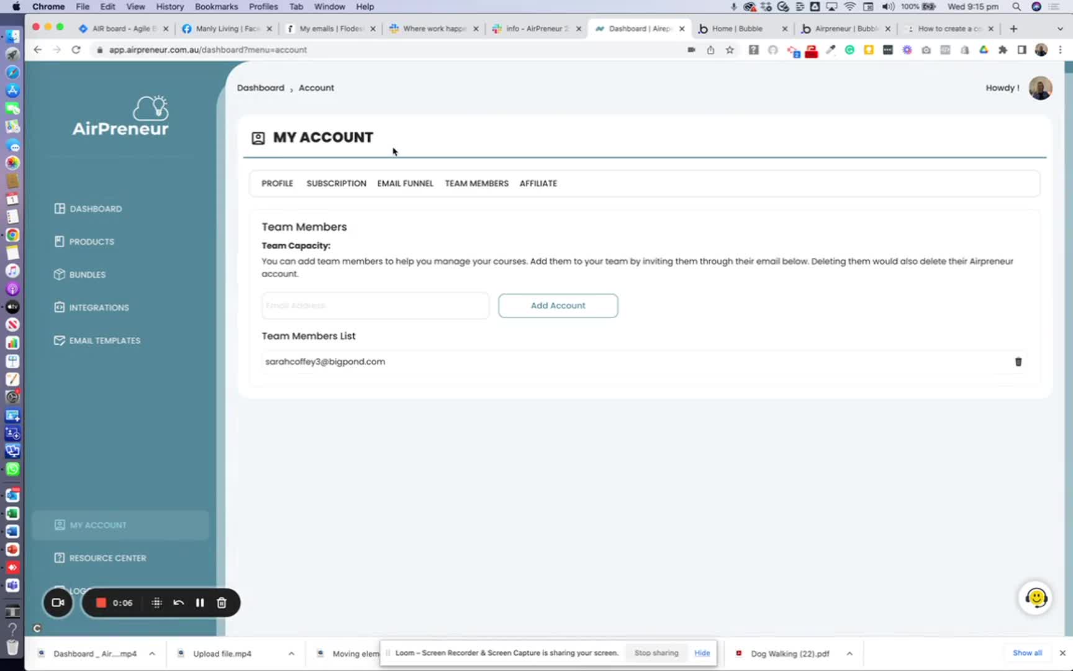
Task: Open Email Templates in the sidebar
Action: pyautogui.click(x=97, y=340)
